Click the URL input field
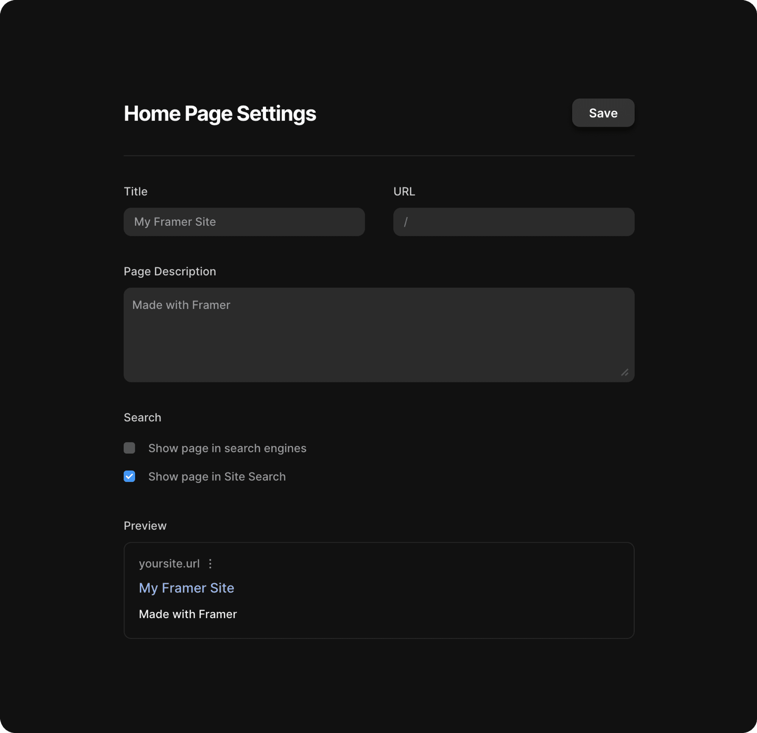The image size is (757, 733). [513, 222]
